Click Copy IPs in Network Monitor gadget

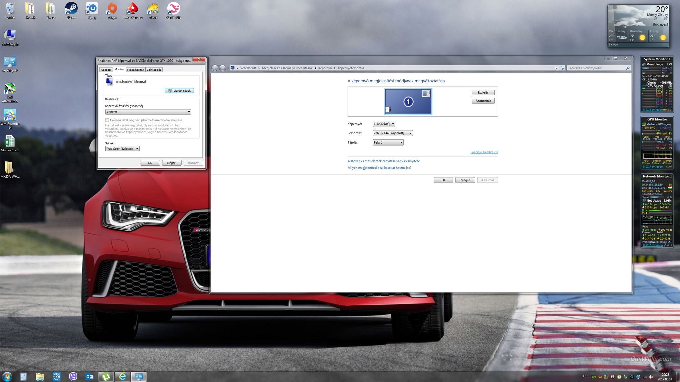point(668,191)
